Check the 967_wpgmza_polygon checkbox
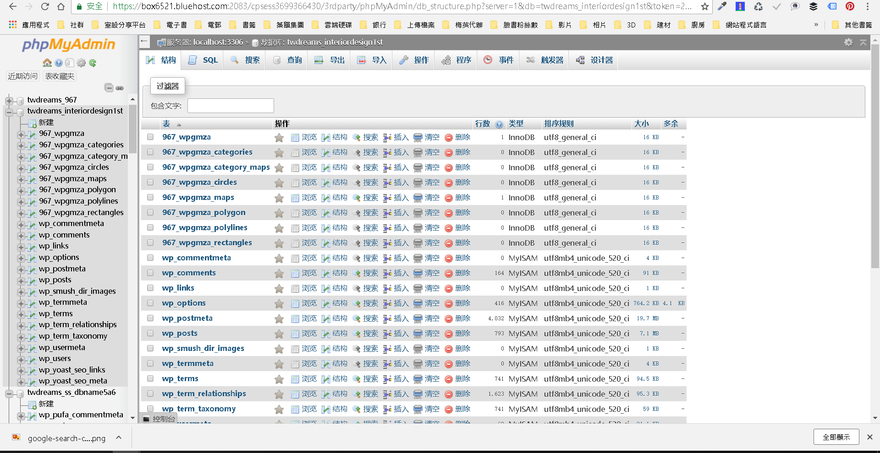 point(150,212)
